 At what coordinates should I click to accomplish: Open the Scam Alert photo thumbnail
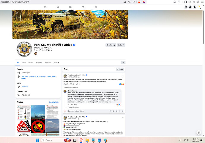click(x=24, y=126)
